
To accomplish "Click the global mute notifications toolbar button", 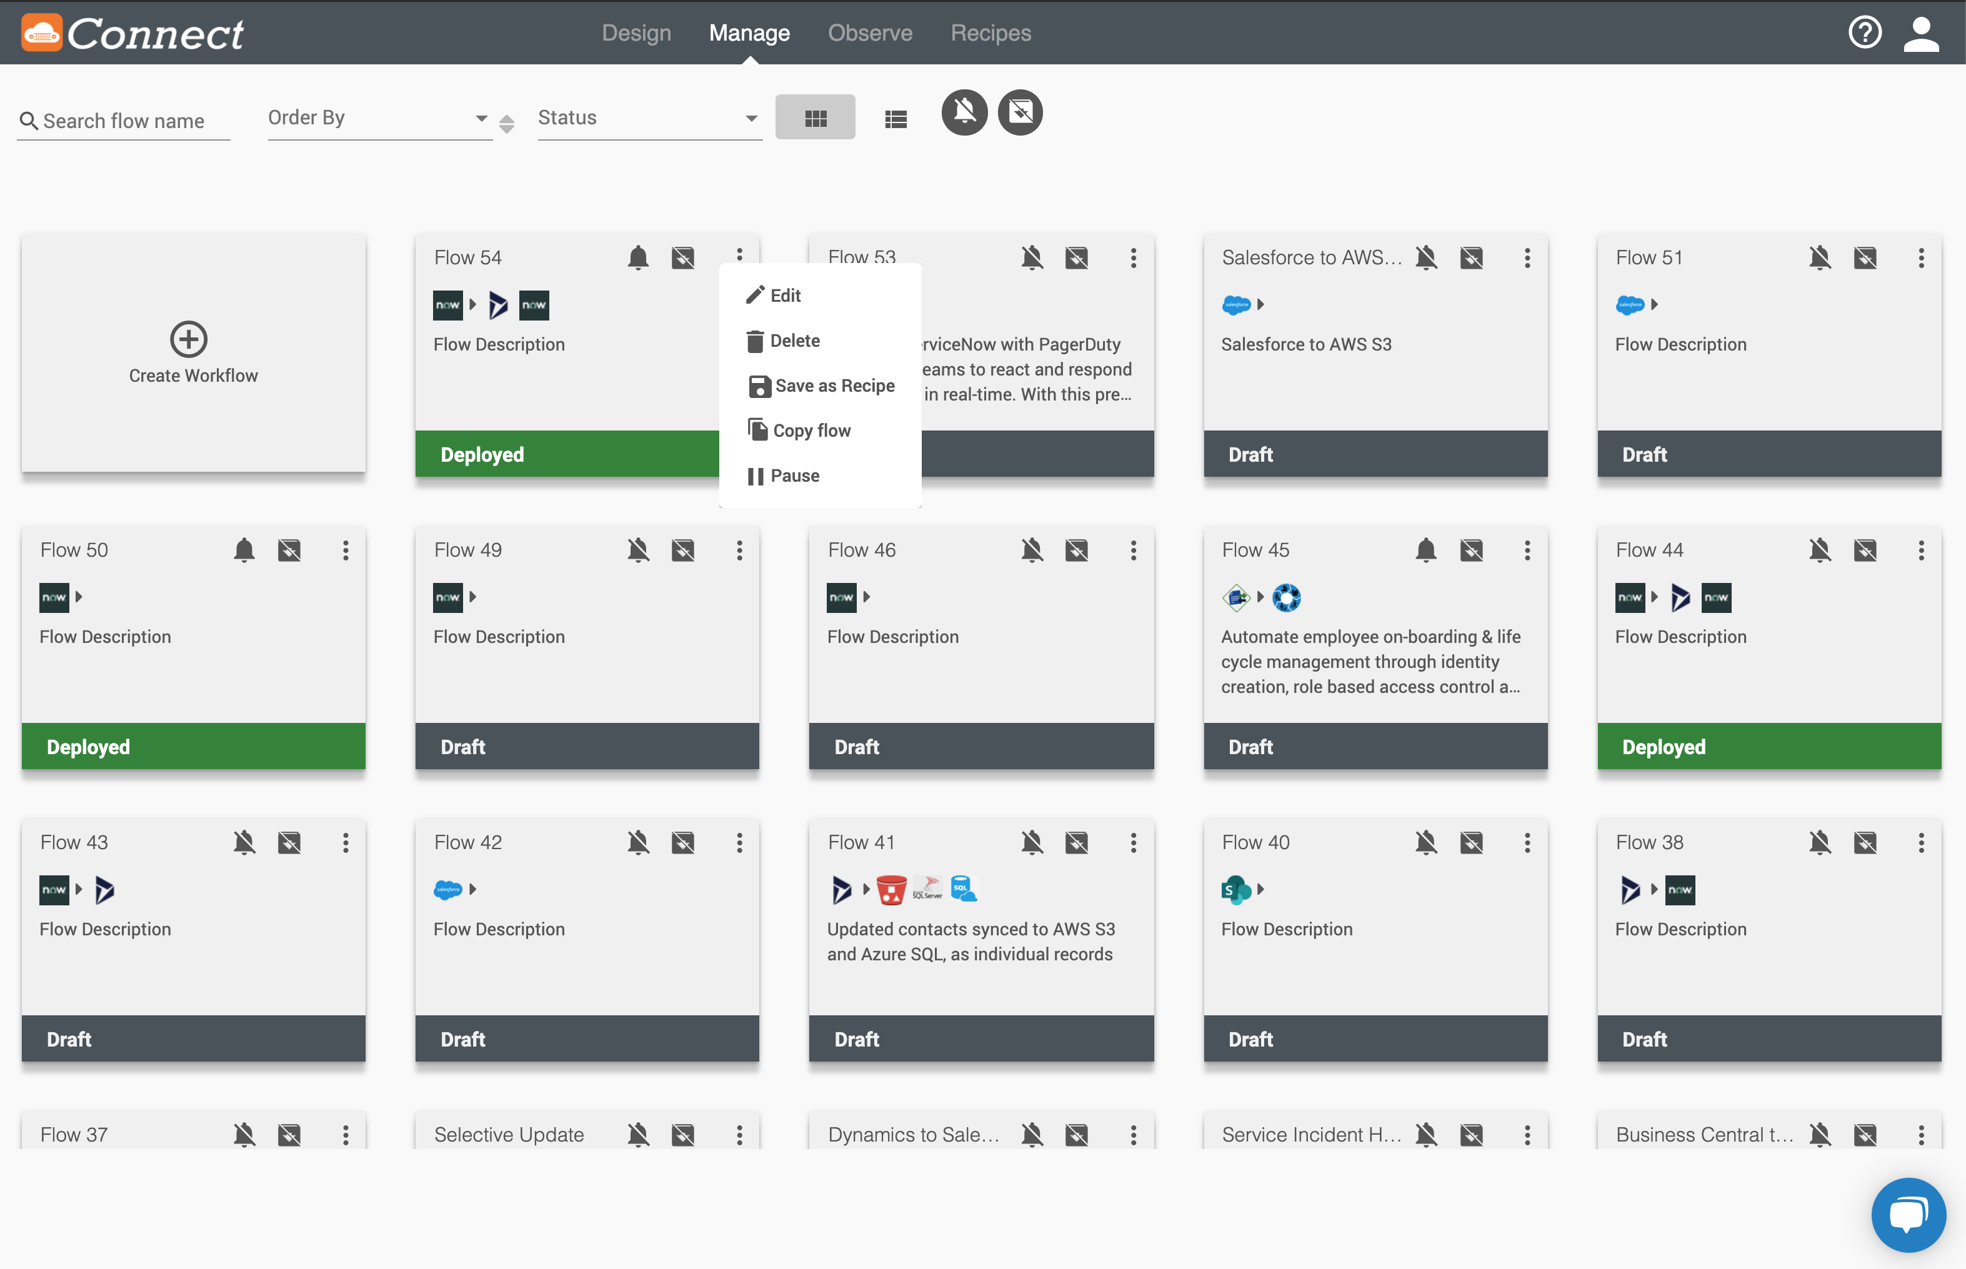I will click(964, 112).
